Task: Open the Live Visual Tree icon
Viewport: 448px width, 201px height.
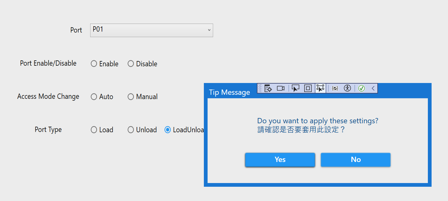Action: point(268,88)
